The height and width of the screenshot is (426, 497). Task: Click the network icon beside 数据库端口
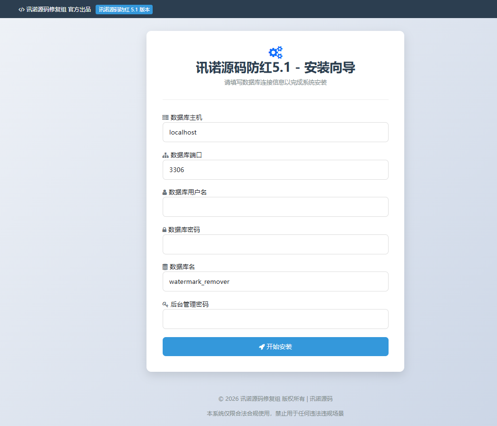click(x=166, y=155)
